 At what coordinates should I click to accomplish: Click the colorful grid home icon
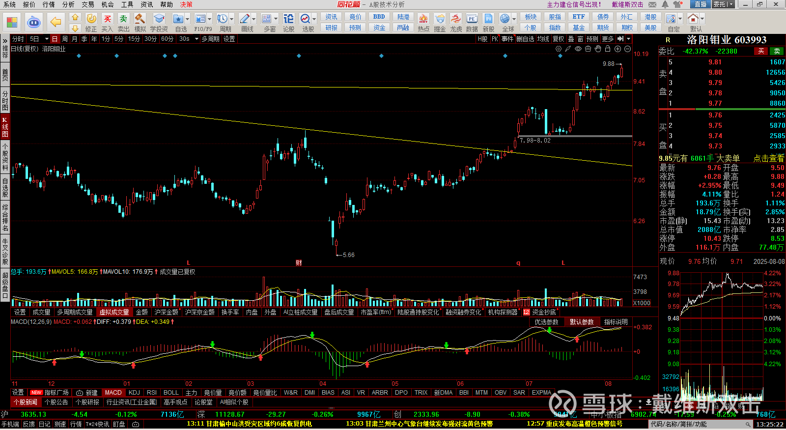12,22
